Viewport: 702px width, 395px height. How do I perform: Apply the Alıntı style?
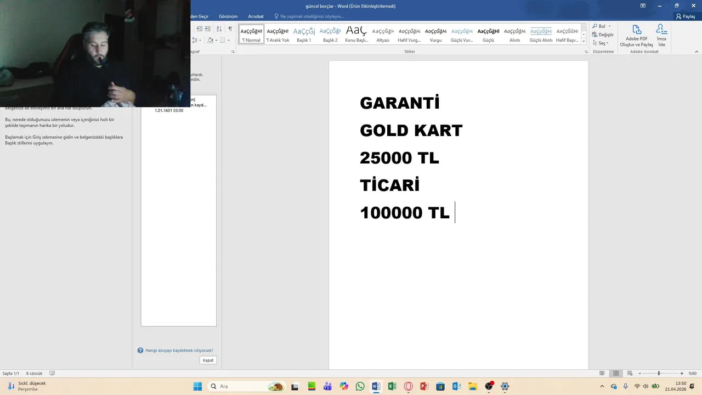coord(514,34)
